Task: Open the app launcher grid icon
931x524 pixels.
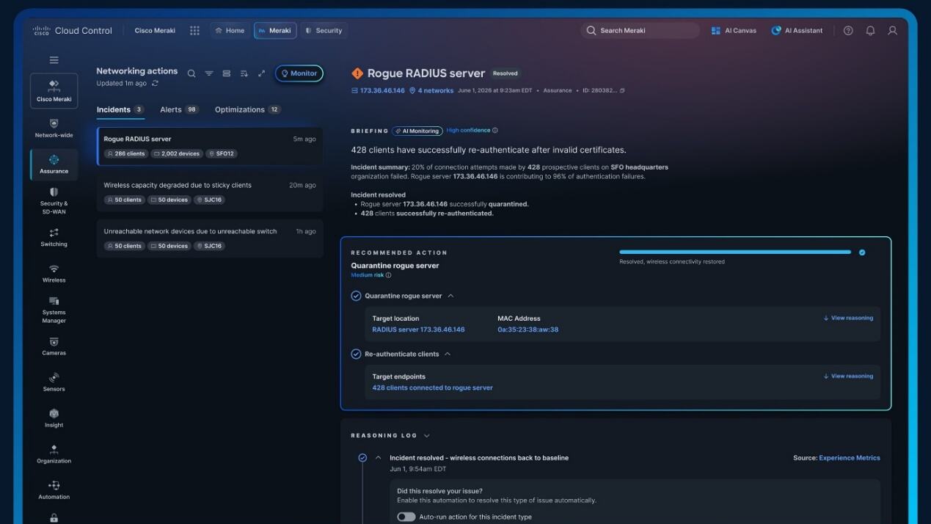Action: pyautogui.click(x=194, y=31)
